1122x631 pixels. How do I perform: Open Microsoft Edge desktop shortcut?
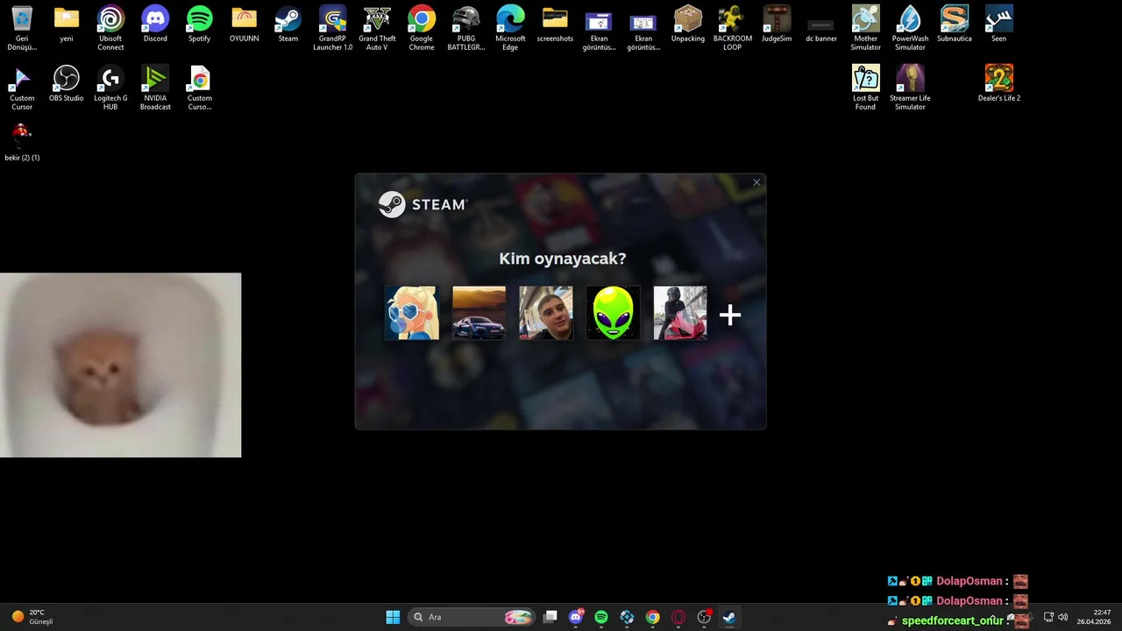pos(510,28)
